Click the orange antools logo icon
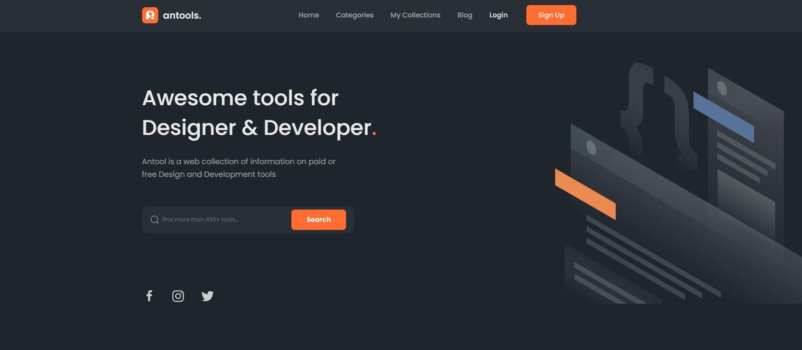802x350 pixels. (x=150, y=15)
